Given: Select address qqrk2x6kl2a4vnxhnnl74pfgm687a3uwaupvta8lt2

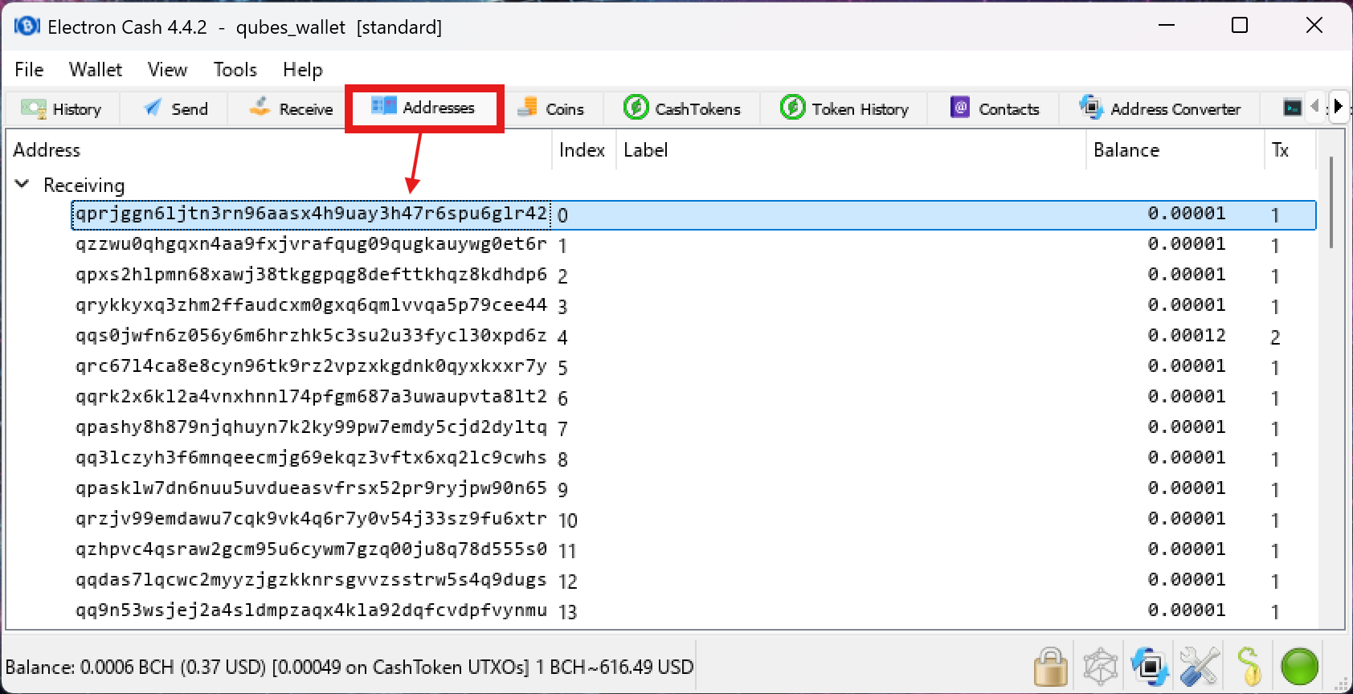Looking at the screenshot, I should pyautogui.click(x=311, y=397).
